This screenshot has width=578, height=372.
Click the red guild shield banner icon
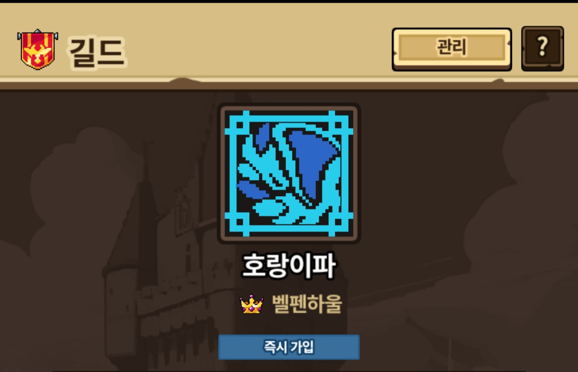38,49
